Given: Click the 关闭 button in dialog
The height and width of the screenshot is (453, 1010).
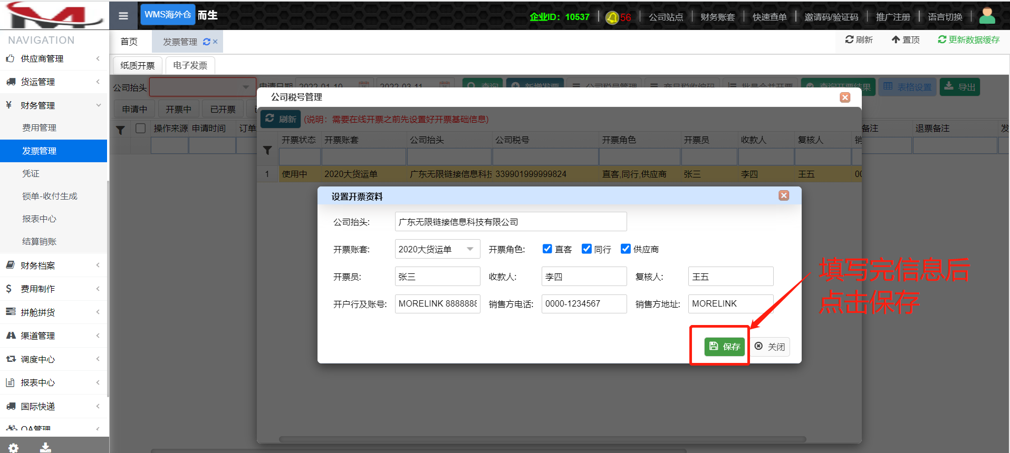Looking at the screenshot, I should [x=770, y=347].
